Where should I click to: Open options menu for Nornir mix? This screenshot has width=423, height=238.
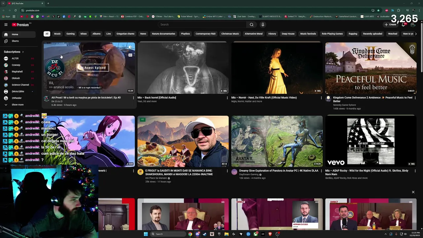pos(321,98)
